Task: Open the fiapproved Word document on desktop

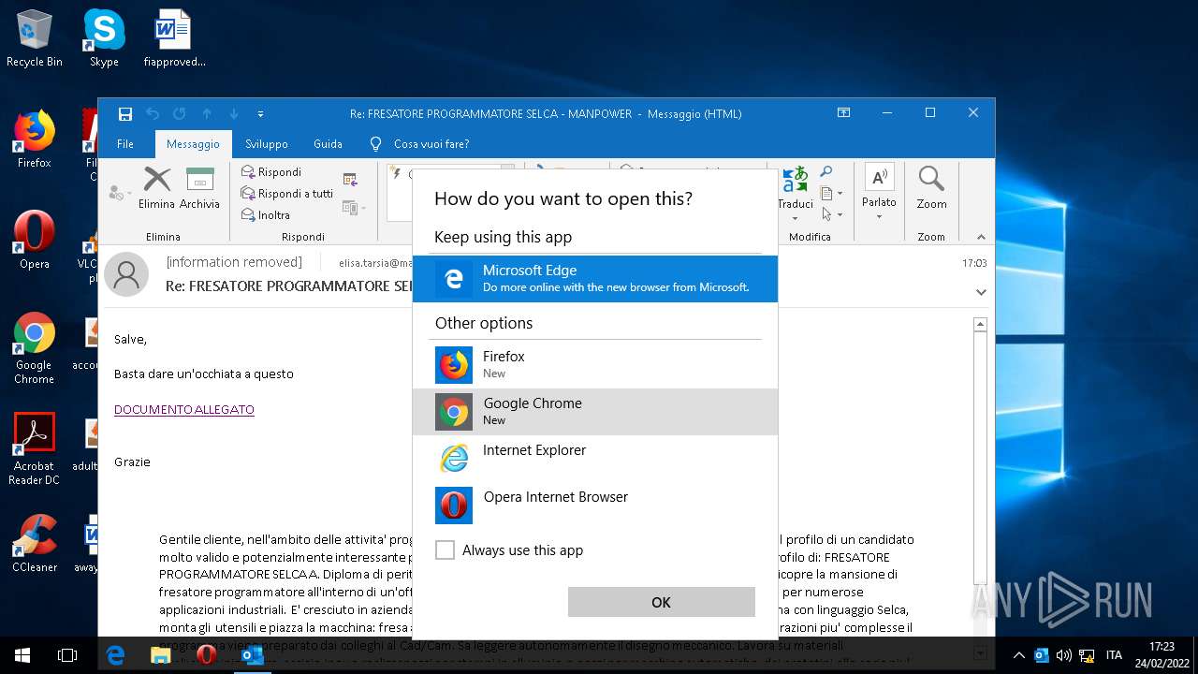Action: (x=174, y=38)
